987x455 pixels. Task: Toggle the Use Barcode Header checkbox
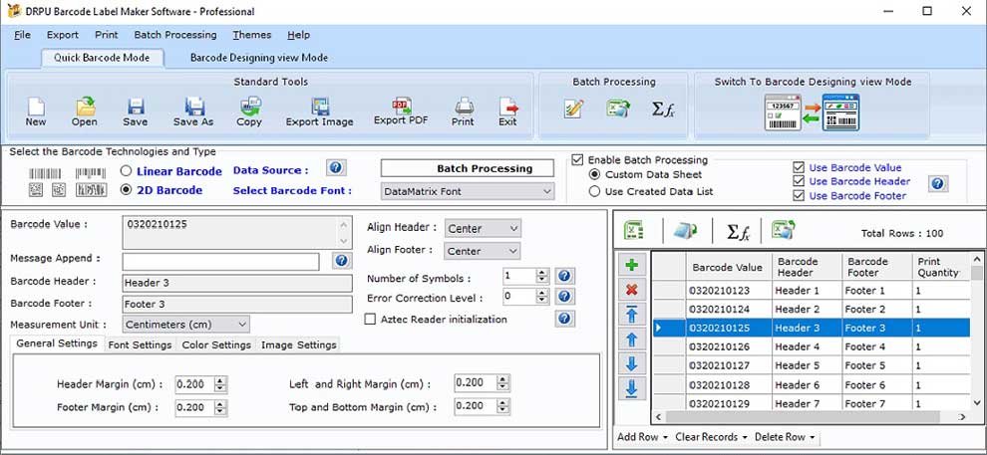(x=799, y=181)
